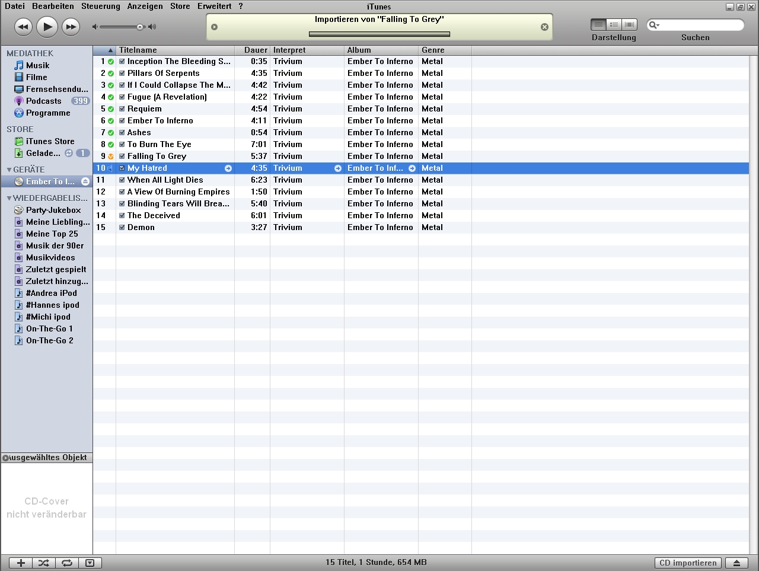Uncheck the When All Light Dies checkbox

(122, 180)
